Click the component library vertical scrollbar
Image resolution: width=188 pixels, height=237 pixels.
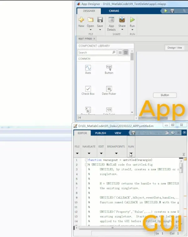[x=132, y=57]
